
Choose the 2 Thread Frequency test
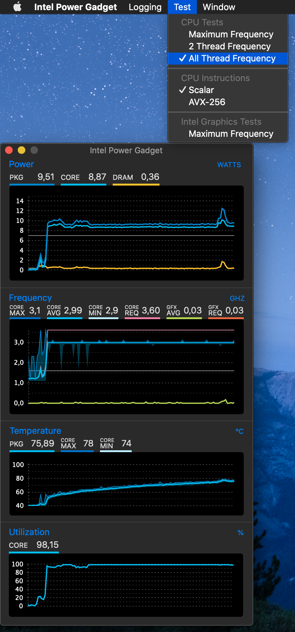point(228,46)
